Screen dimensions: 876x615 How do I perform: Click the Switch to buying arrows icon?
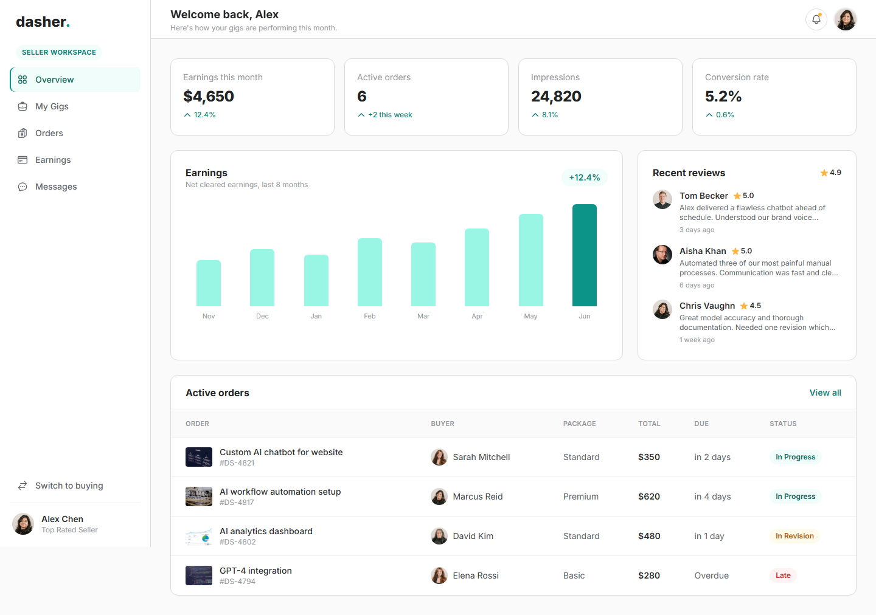(23, 486)
